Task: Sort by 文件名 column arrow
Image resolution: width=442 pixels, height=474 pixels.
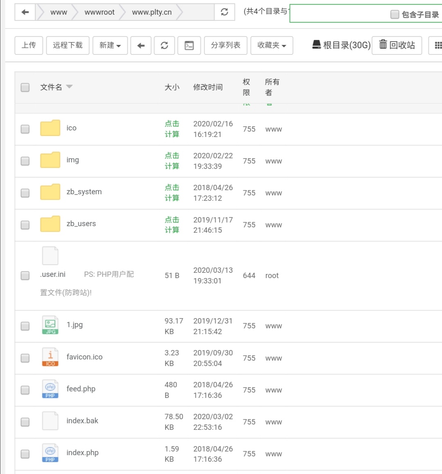Action: click(70, 87)
